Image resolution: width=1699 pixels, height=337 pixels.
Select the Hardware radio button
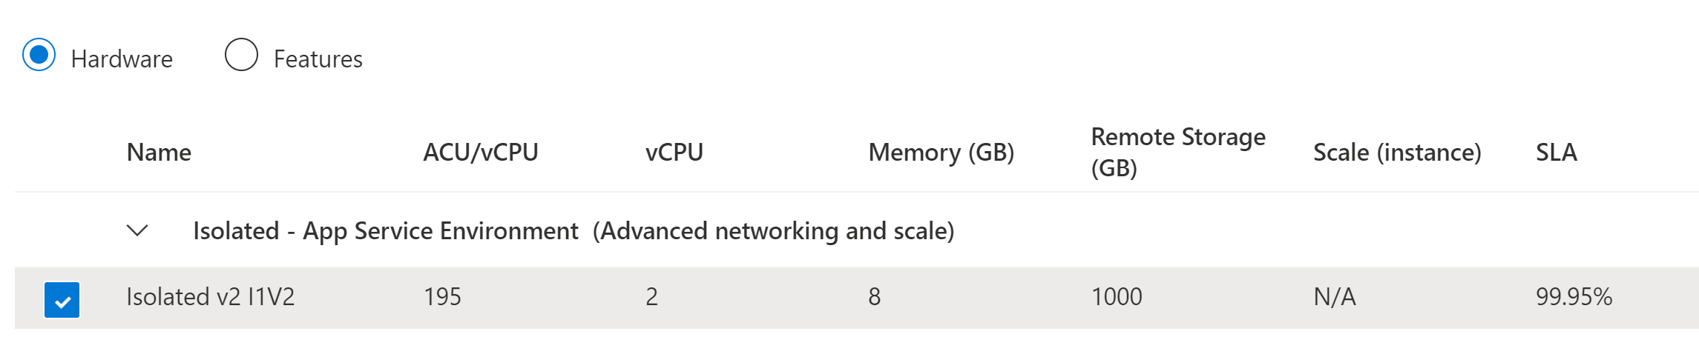coord(39,55)
